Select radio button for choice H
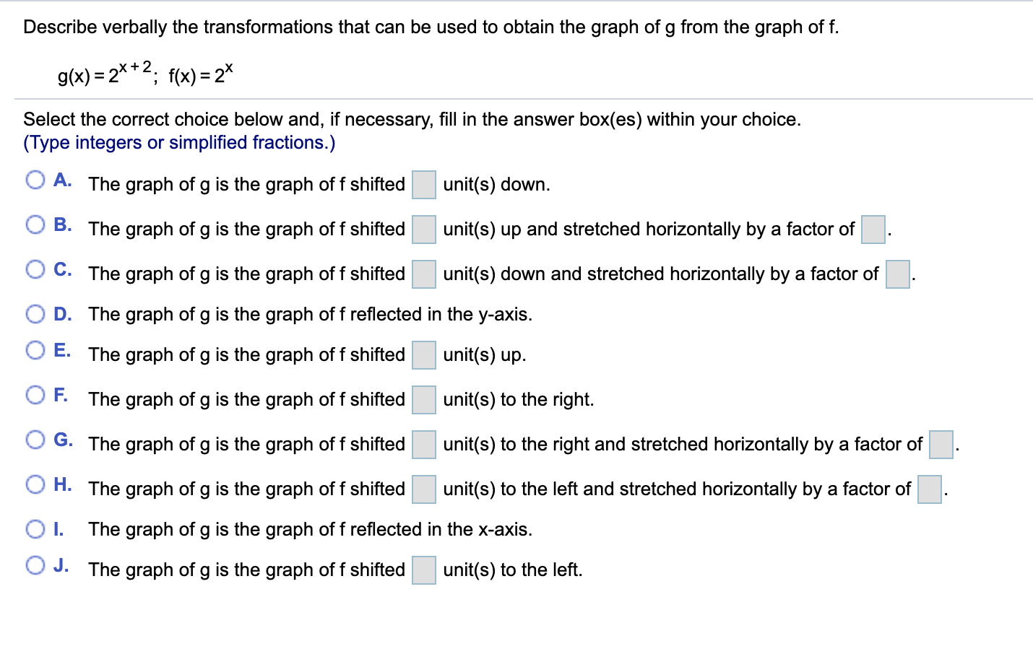Viewport: 1033px width, 654px height. click(34, 484)
